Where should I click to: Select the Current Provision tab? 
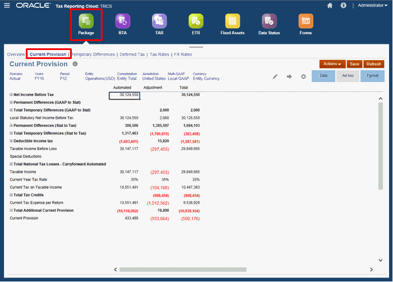click(48, 54)
